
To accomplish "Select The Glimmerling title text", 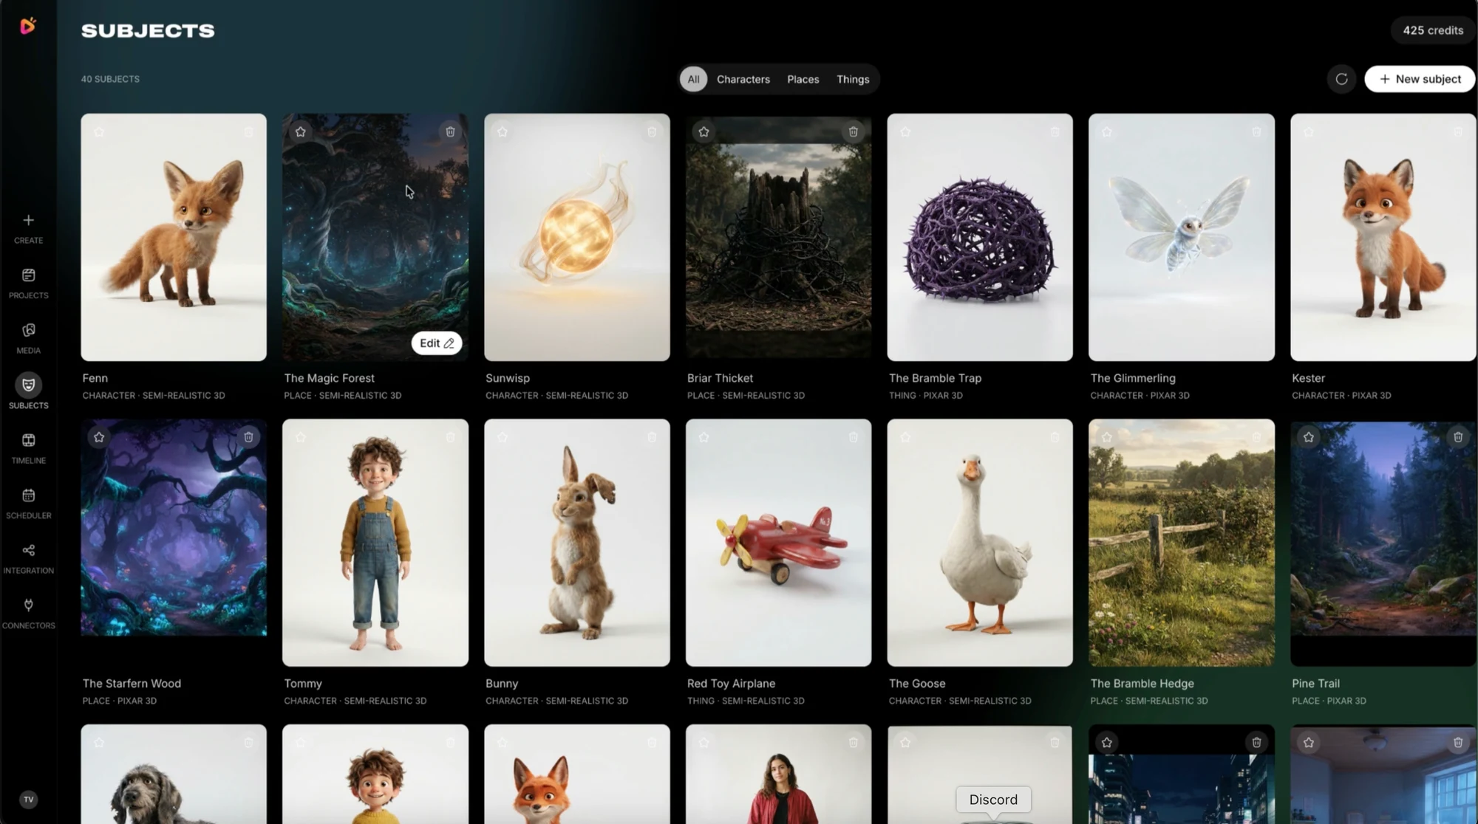I will (1132, 378).
